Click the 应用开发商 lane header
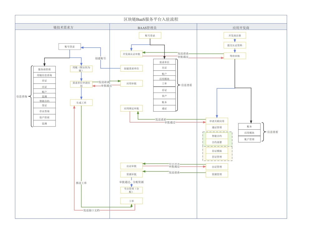Viewport: 319px width, 235px height. pyautogui.click(x=241, y=27)
